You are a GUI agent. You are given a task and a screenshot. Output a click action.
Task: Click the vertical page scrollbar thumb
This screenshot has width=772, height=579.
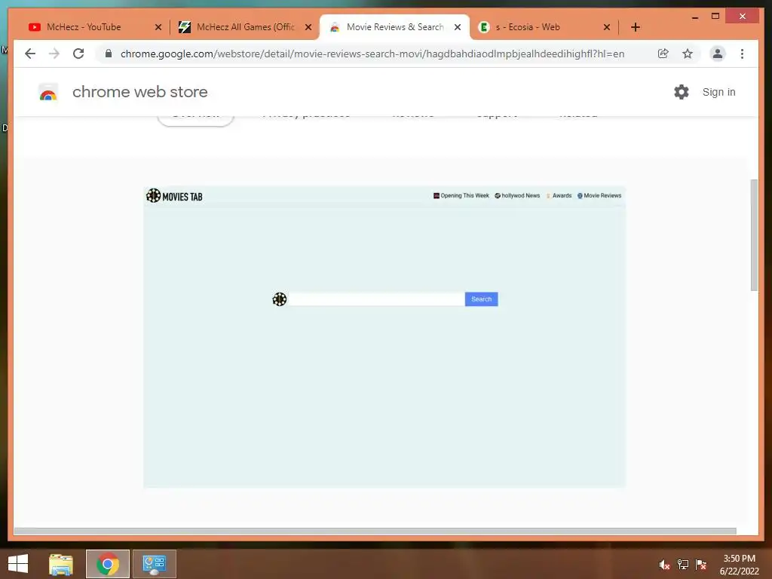pos(754,235)
